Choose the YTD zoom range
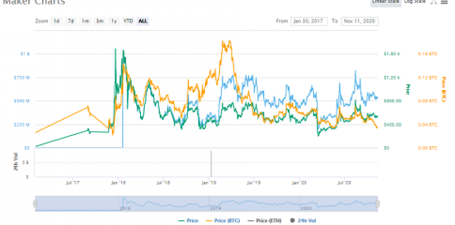Viewport: 455px width, 225px height. tap(128, 21)
